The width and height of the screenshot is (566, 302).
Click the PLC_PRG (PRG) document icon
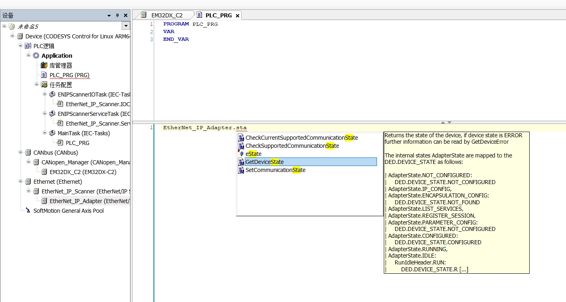click(x=44, y=75)
